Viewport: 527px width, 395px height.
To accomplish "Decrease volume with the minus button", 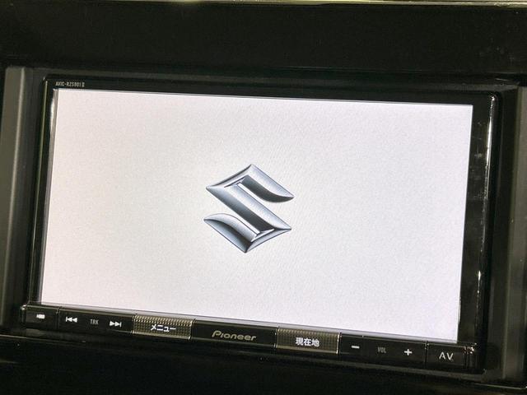I will tap(354, 349).
